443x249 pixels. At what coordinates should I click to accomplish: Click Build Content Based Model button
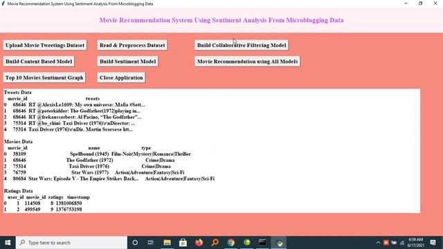point(39,62)
